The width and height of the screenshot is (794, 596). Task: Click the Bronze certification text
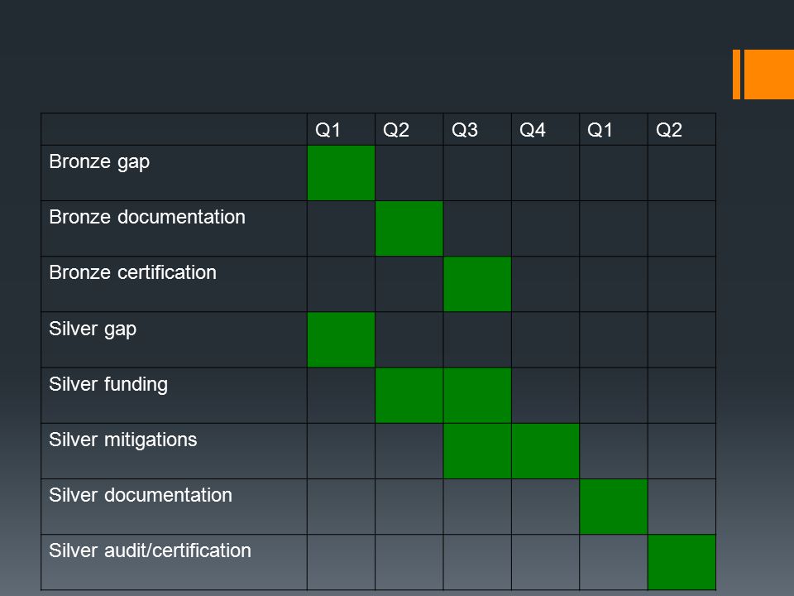click(x=132, y=272)
